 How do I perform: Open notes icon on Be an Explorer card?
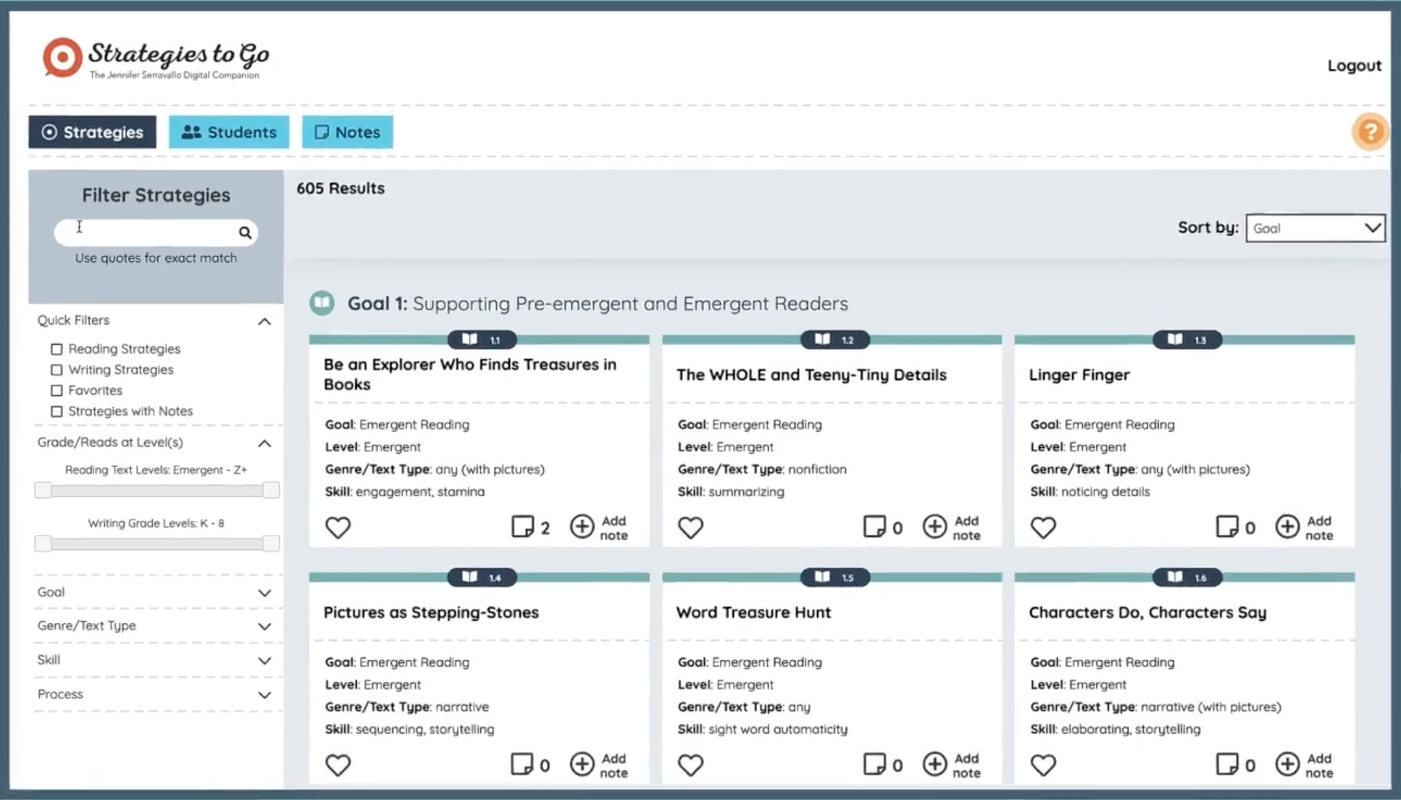tap(522, 527)
